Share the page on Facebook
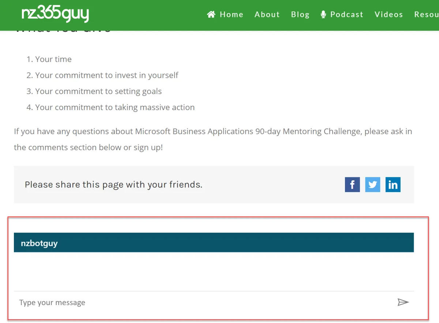The image size is (439, 323). [352, 185]
